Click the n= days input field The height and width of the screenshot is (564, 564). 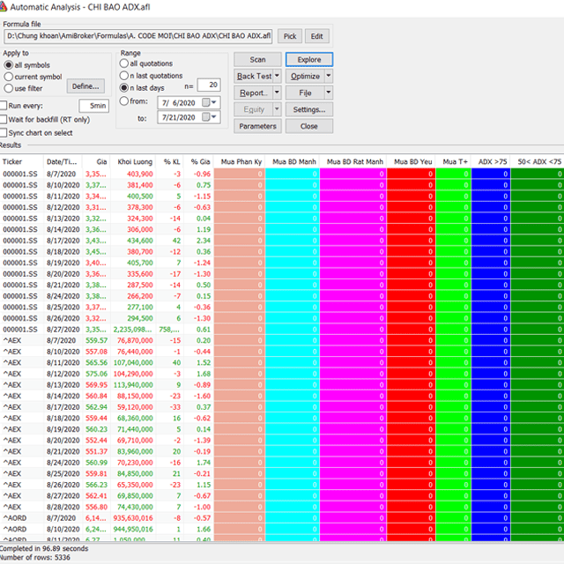(x=209, y=85)
